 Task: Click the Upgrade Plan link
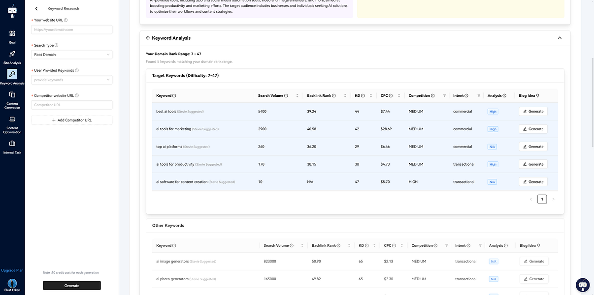pos(12,270)
